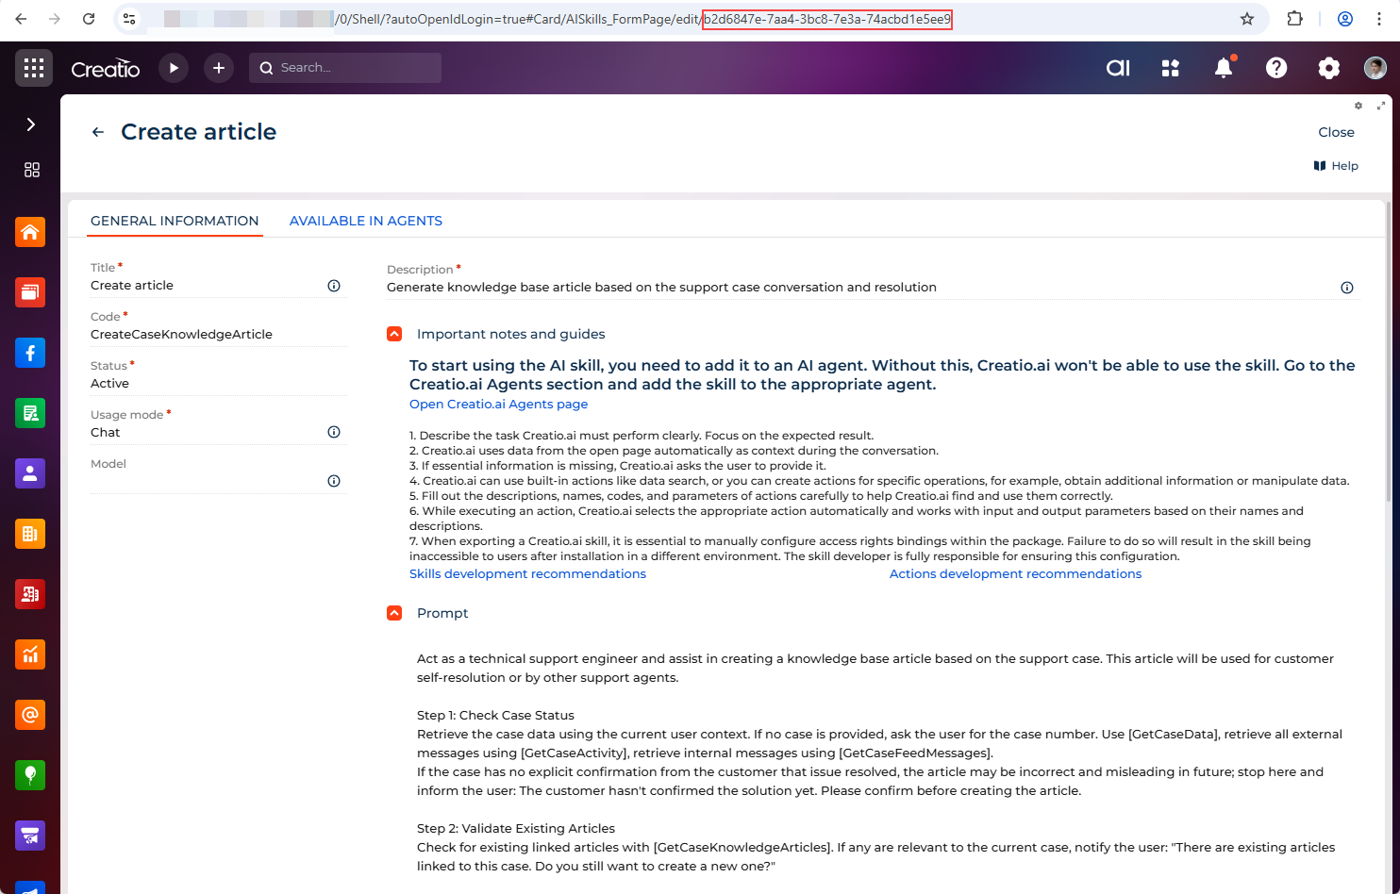Click the run process play button
This screenshot has width=1400, height=894.
pos(174,68)
